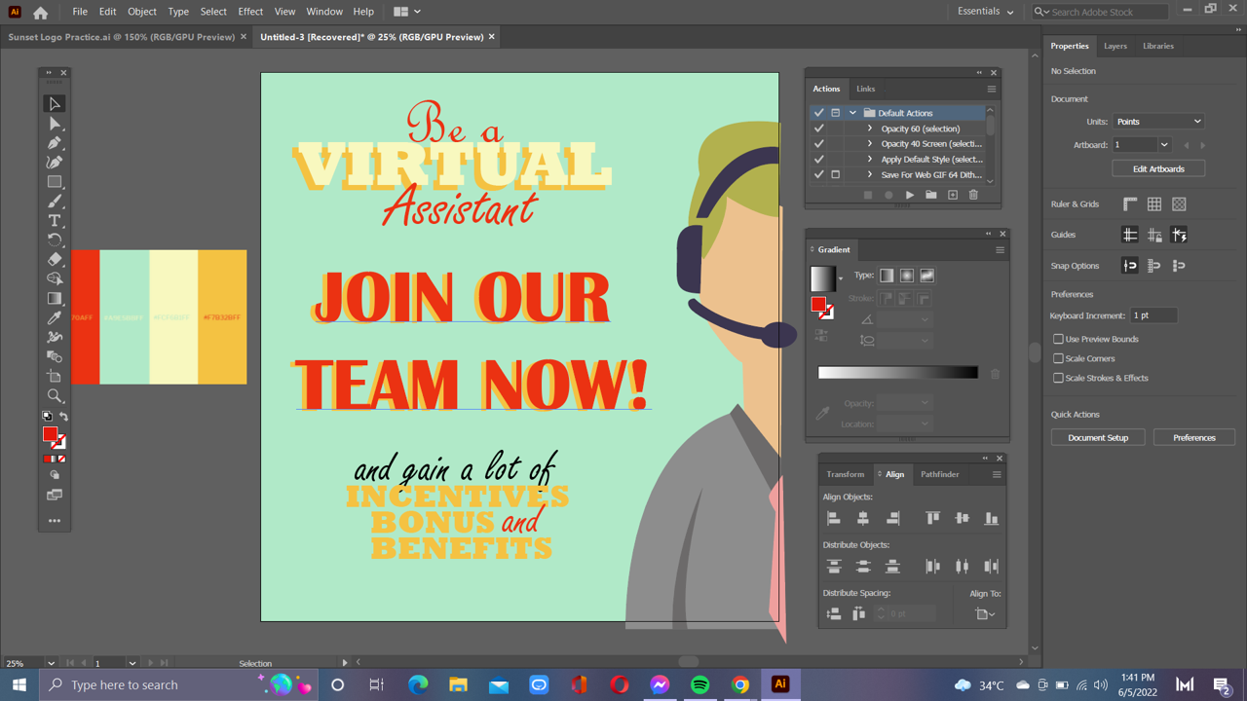Click the red Fill color swatch in toolbar
The width and height of the screenshot is (1247, 701).
[x=50, y=434]
